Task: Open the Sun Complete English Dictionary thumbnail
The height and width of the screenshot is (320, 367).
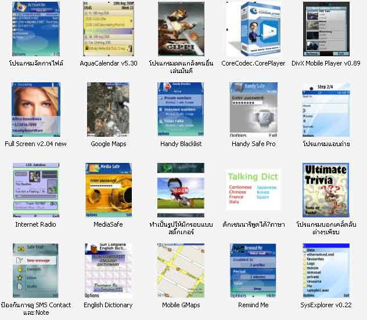Action: [x=108, y=271]
